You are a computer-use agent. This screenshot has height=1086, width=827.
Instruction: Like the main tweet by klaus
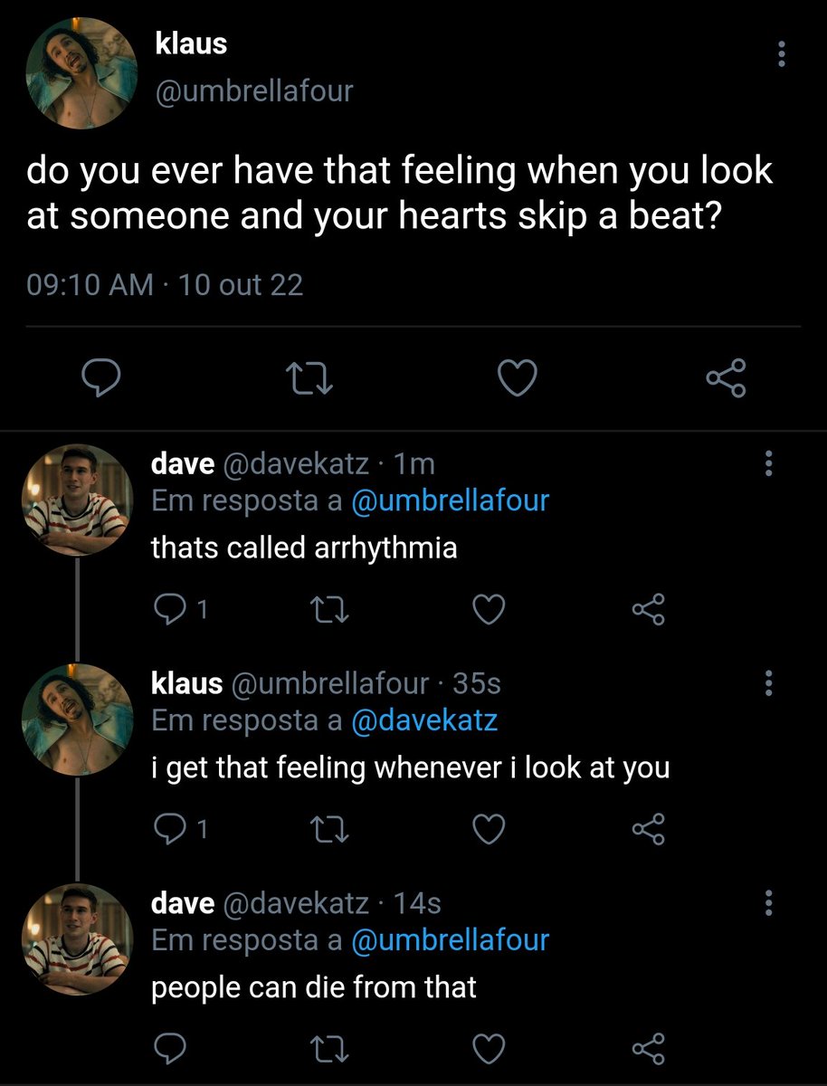click(518, 377)
